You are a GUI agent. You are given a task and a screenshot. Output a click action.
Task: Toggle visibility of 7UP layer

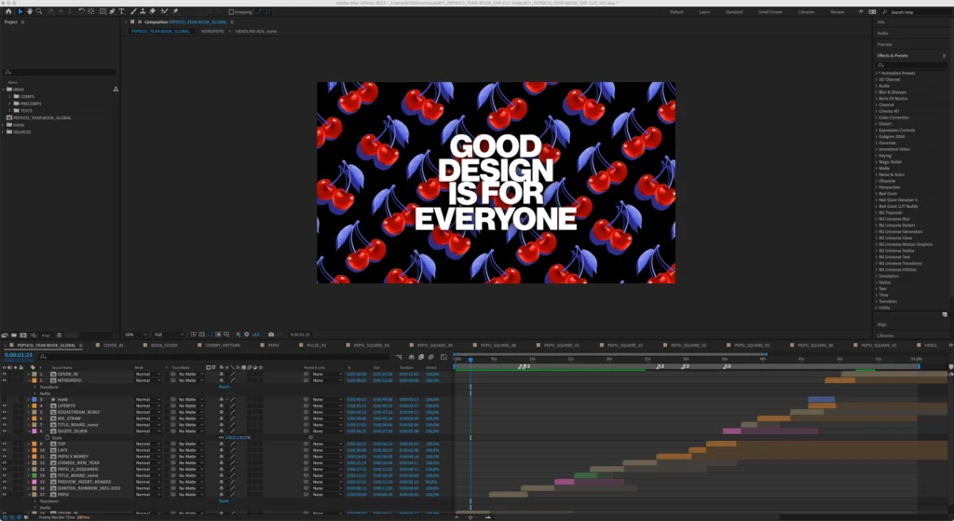pos(5,444)
